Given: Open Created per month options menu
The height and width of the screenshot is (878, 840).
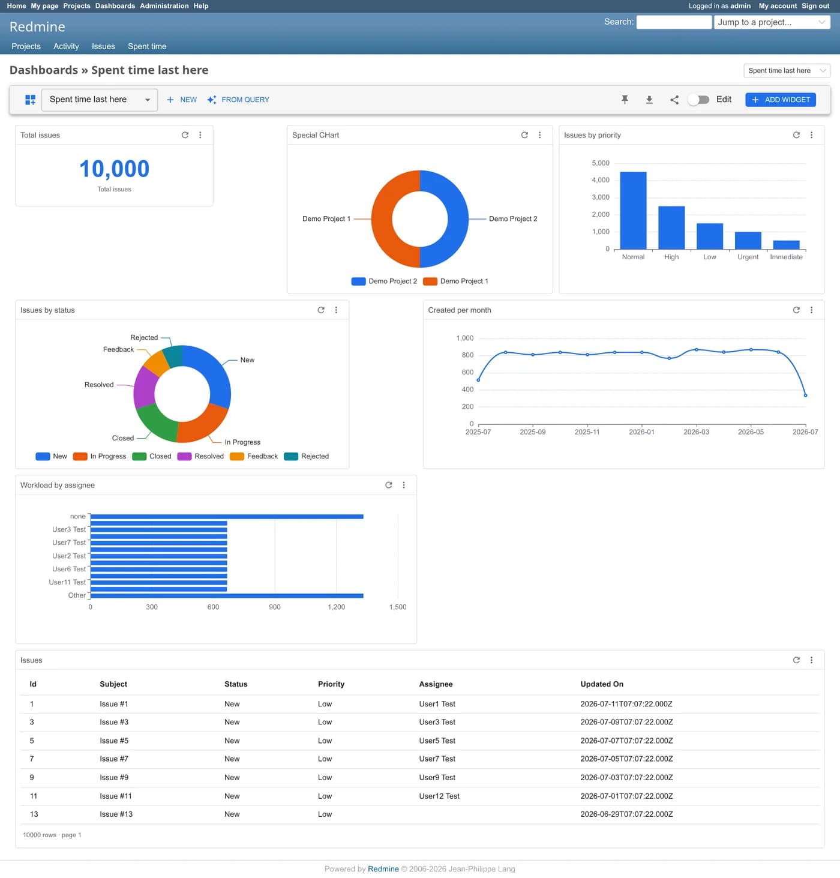Looking at the screenshot, I should click(812, 310).
